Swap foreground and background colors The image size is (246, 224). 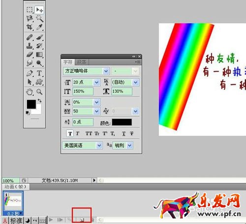(39, 101)
